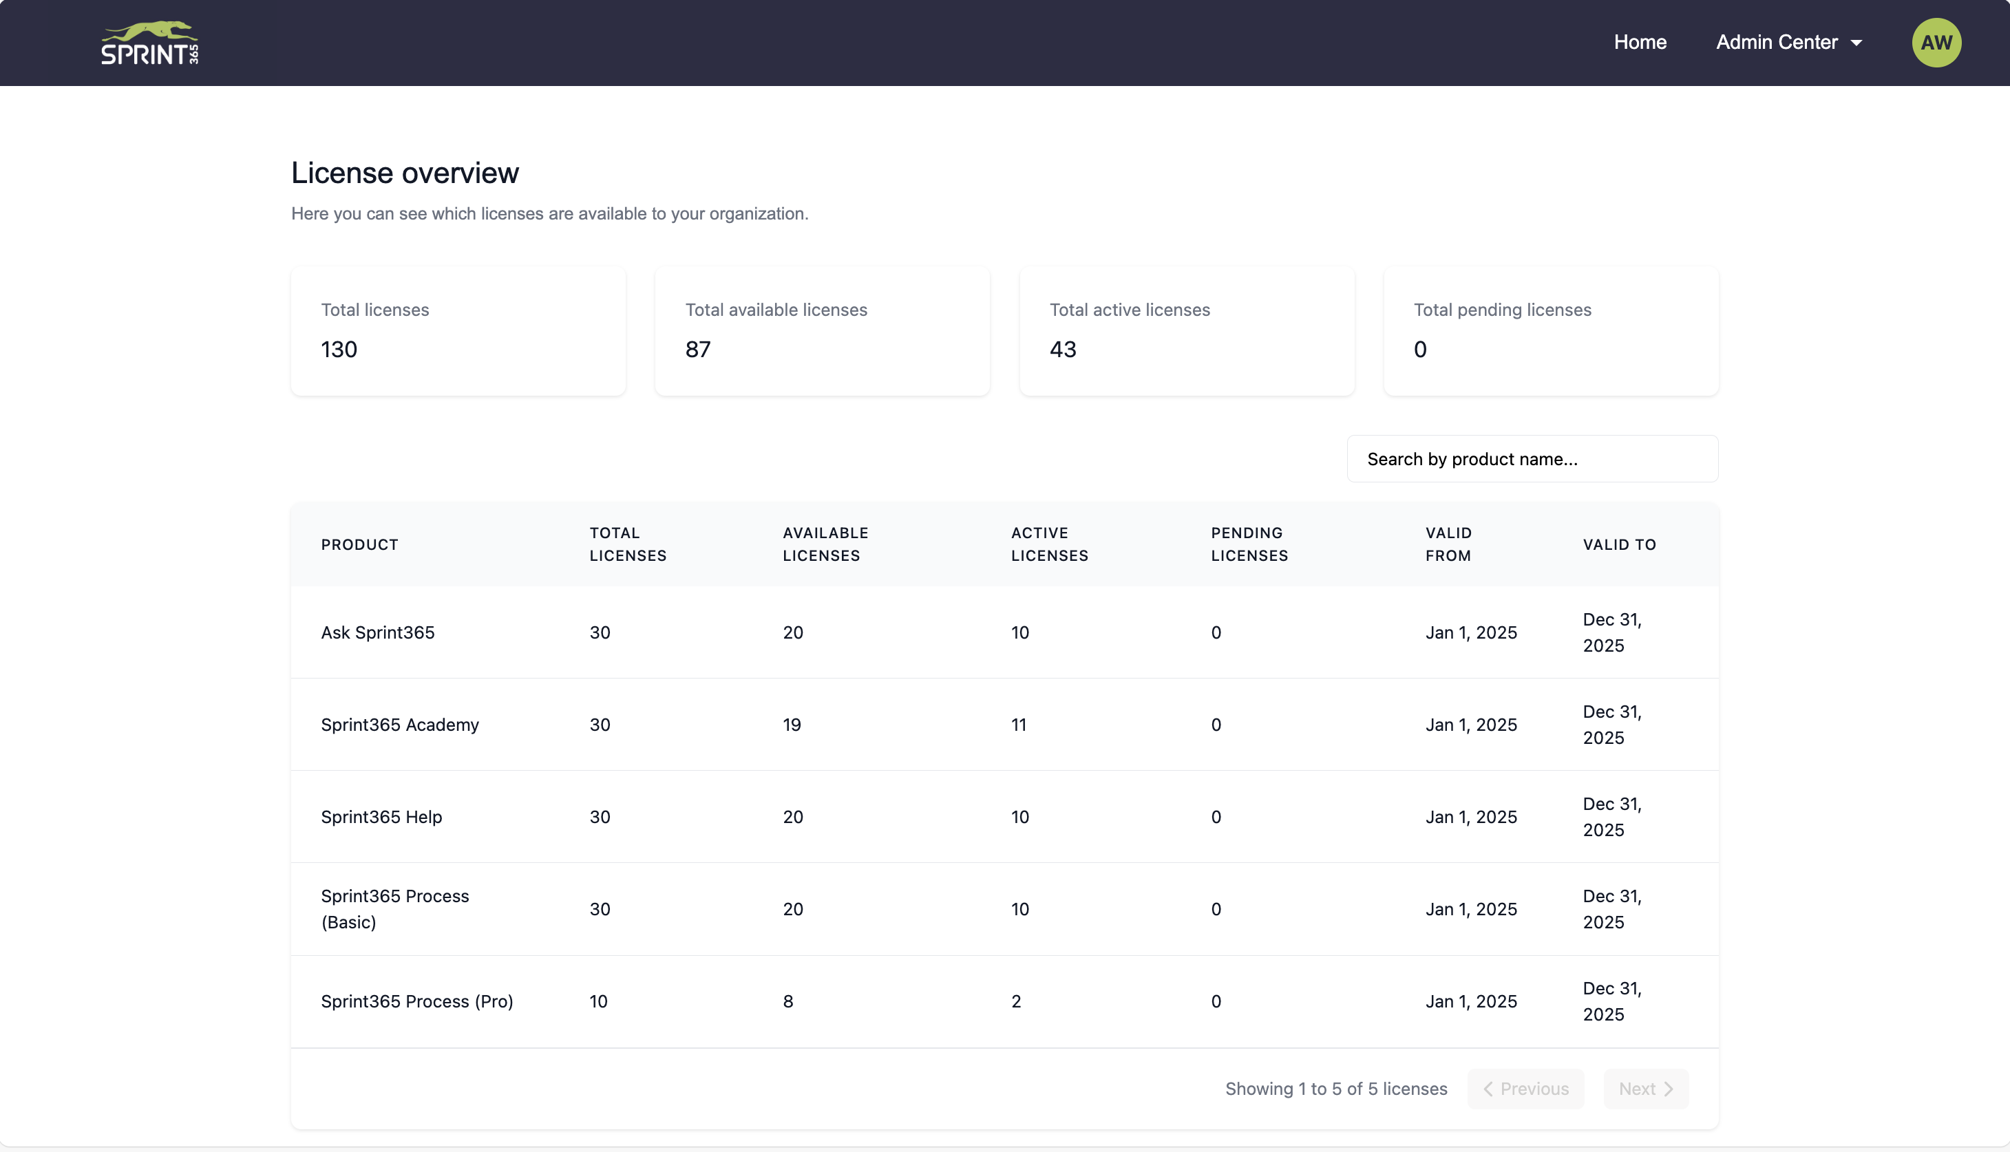Click total licenses value 10 for Process (Pro)
Image resolution: width=2010 pixels, height=1152 pixels.
(x=598, y=1002)
